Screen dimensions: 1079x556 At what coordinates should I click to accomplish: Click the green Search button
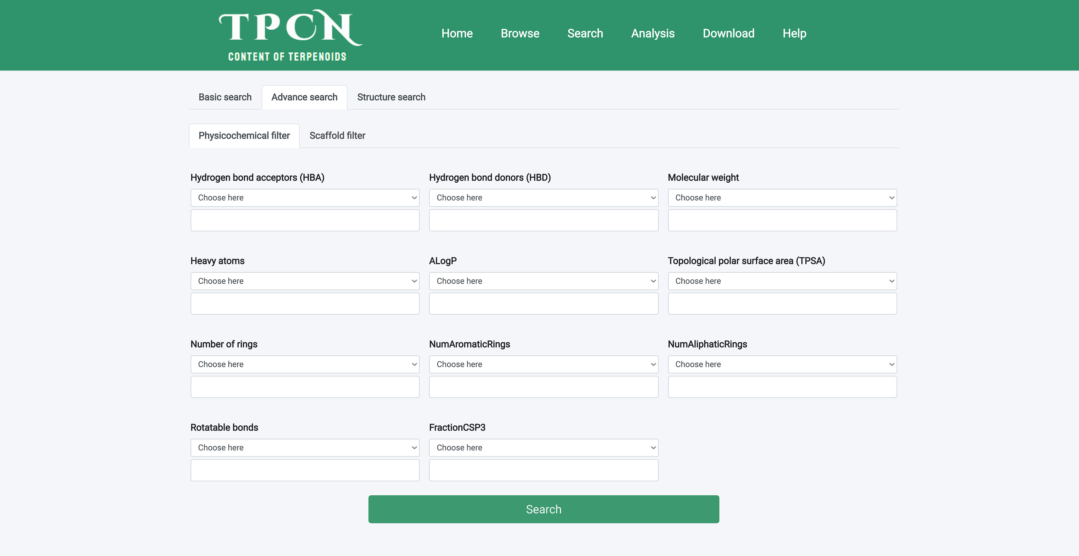tap(544, 509)
